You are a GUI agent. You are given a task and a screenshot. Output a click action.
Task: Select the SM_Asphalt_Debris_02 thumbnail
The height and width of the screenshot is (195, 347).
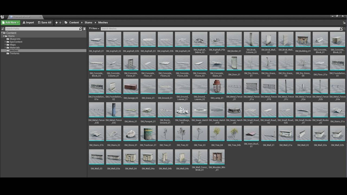coord(200,40)
